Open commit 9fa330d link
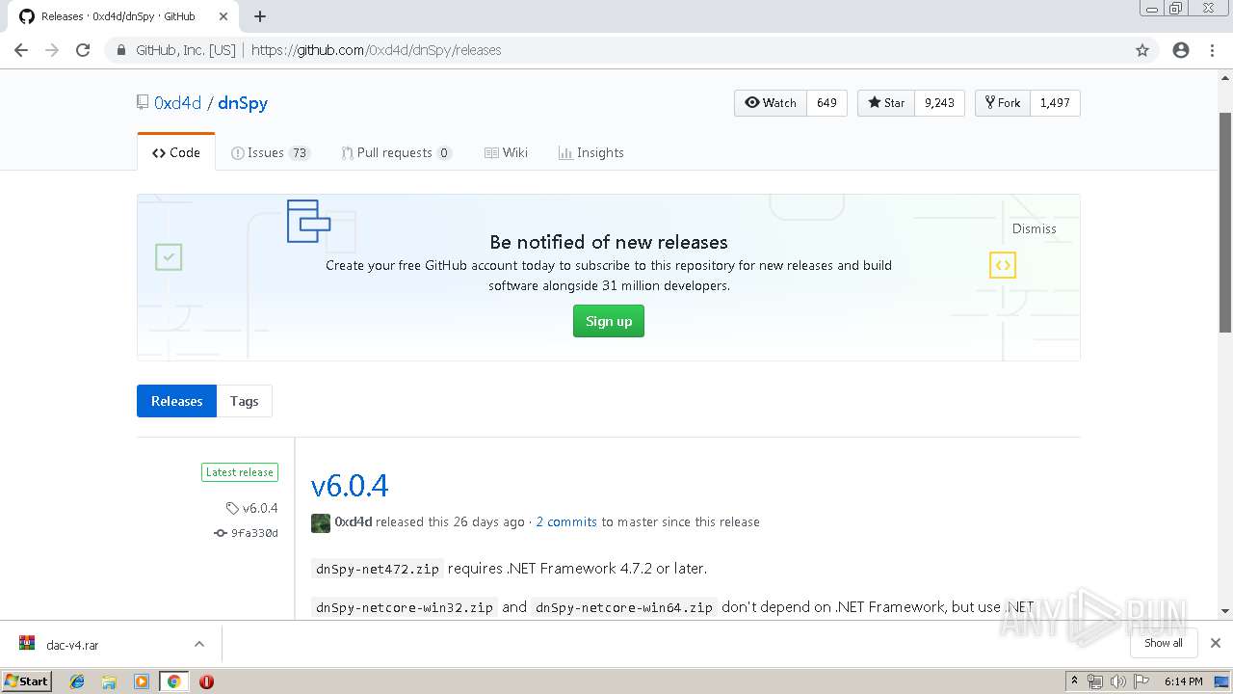The width and height of the screenshot is (1233, 694). tap(247, 533)
